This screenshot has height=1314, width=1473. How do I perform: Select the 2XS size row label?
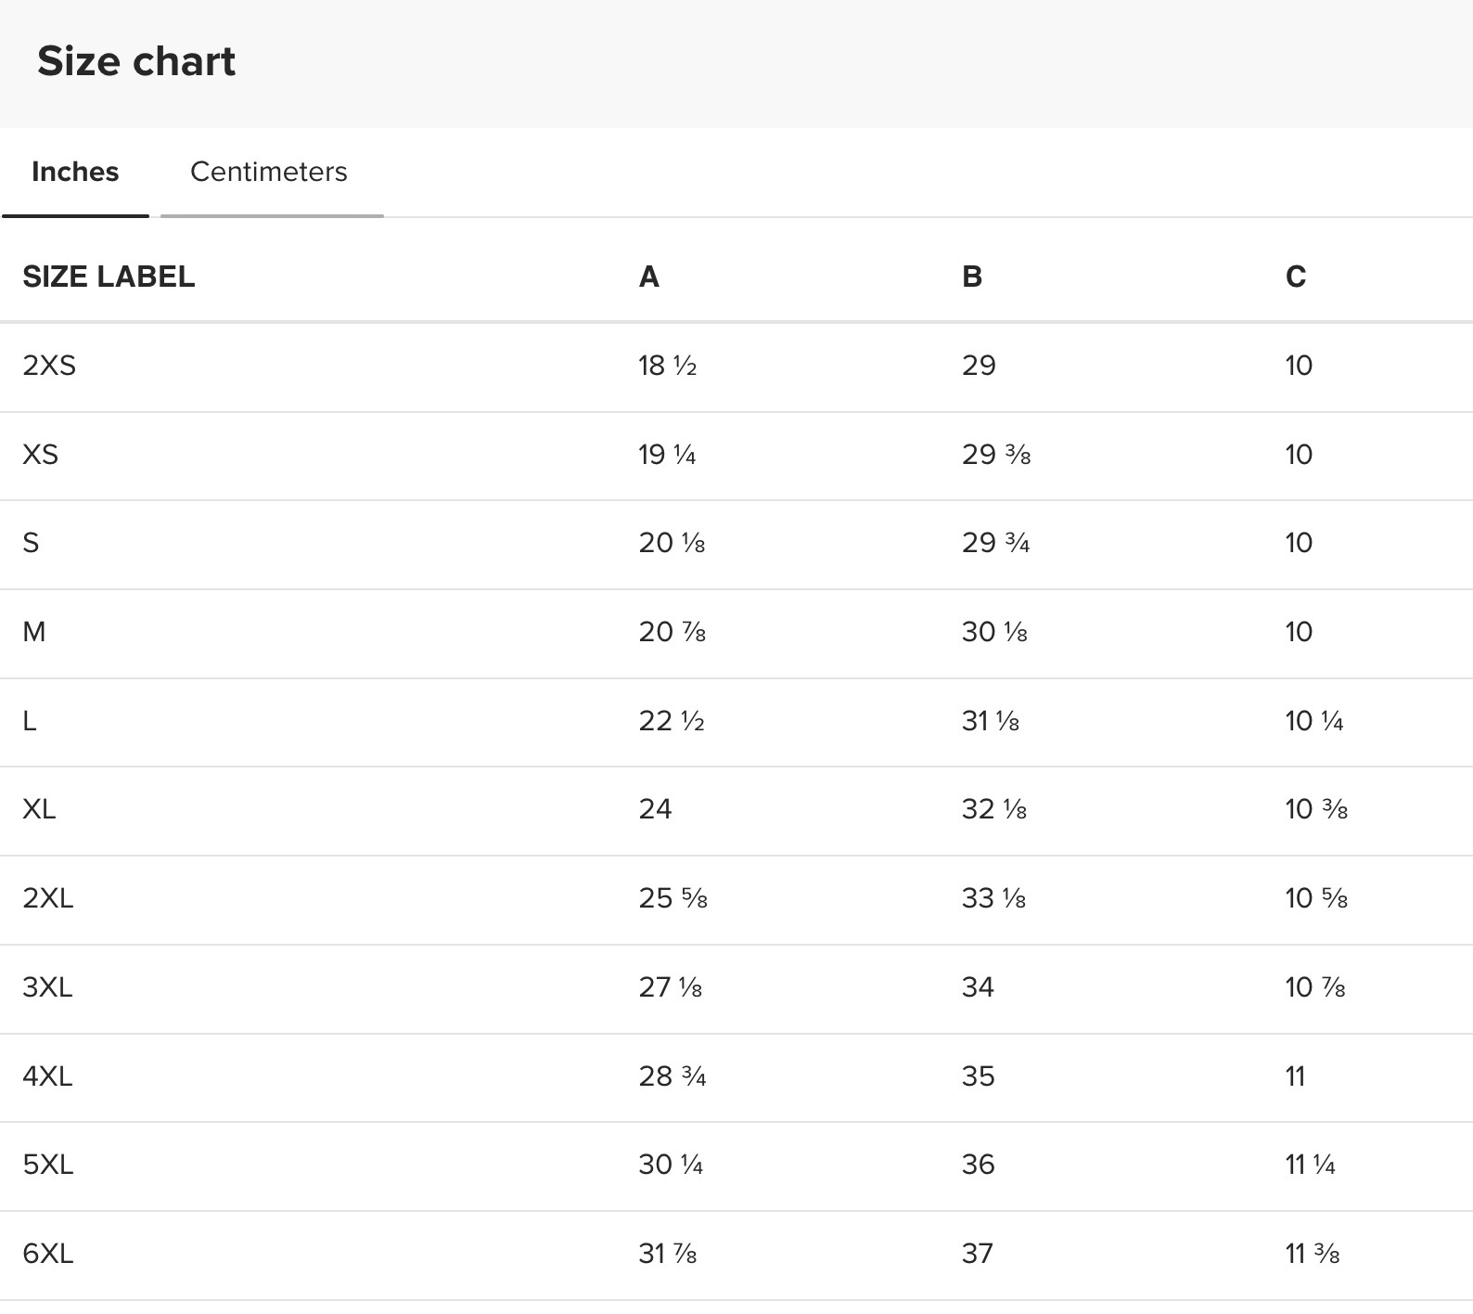(49, 366)
